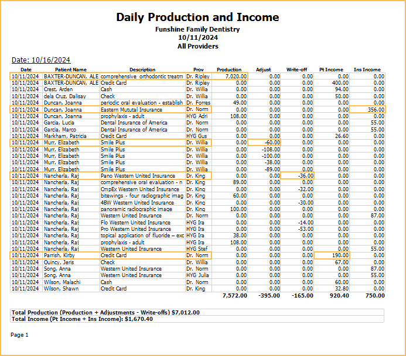Select the Total Production summary line

(106, 312)
